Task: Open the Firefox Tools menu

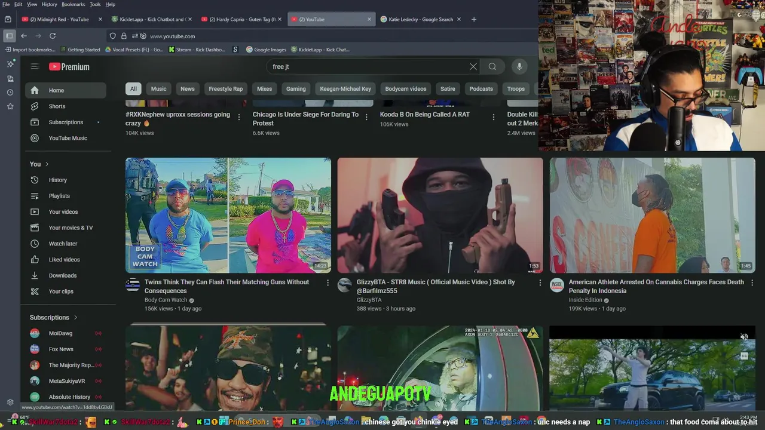Action: (95, 4)
